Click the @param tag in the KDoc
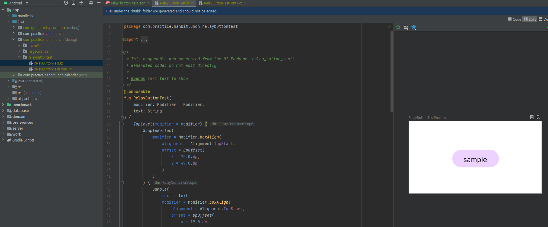The height and width of the screenshot is (227, 548). tap(138, 78)
